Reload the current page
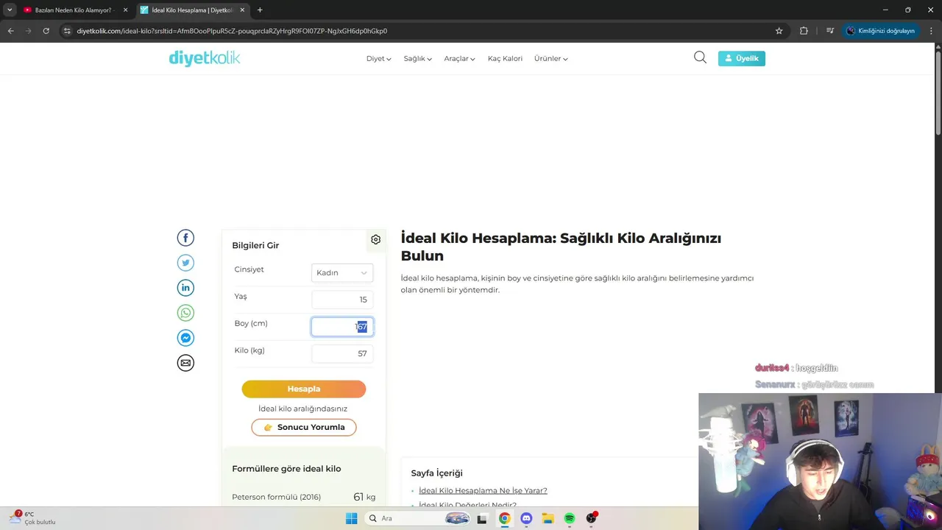The image size is (942, 530). click(x=46, y=31)
